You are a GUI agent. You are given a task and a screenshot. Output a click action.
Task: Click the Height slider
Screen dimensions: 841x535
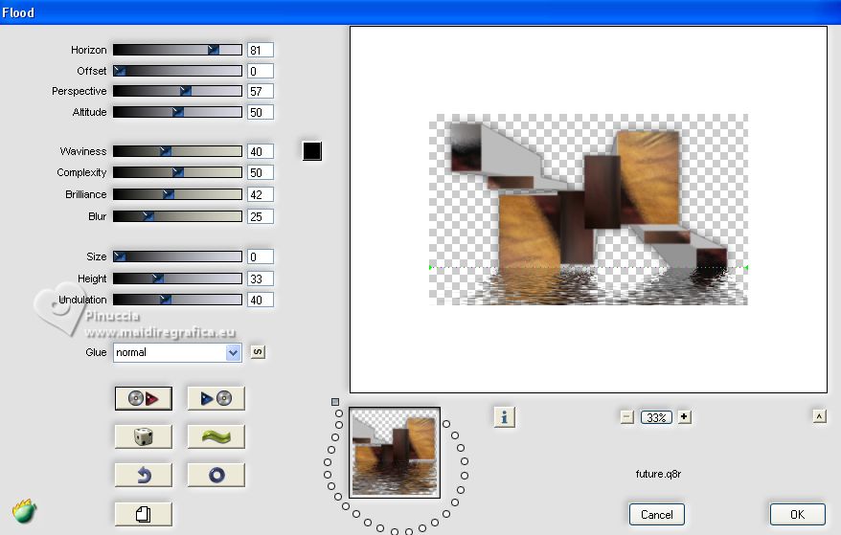coord(177,279)
